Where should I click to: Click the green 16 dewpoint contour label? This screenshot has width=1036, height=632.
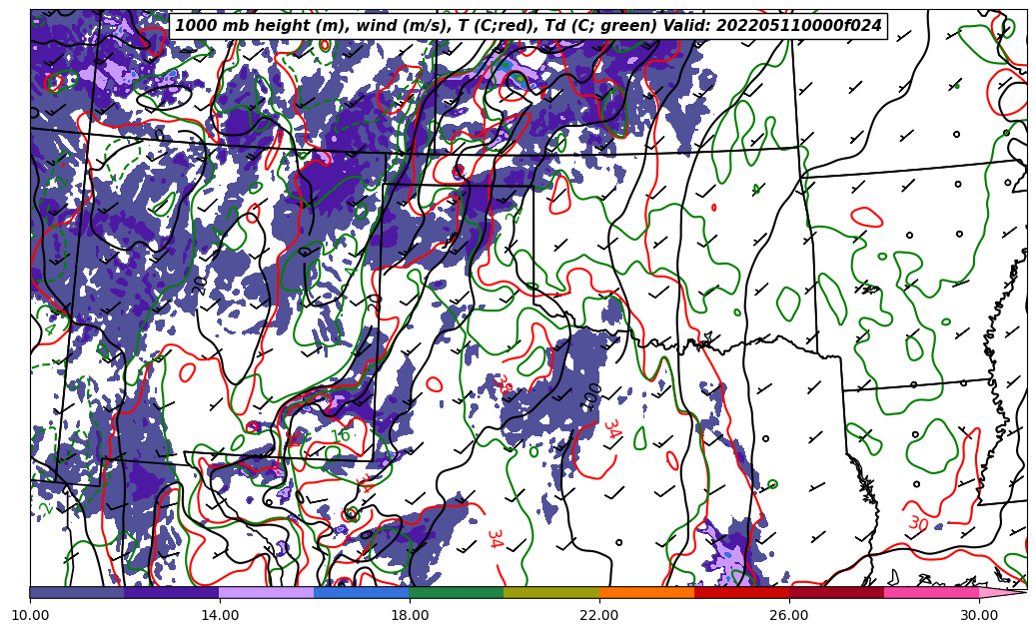(x=341, y=434)
